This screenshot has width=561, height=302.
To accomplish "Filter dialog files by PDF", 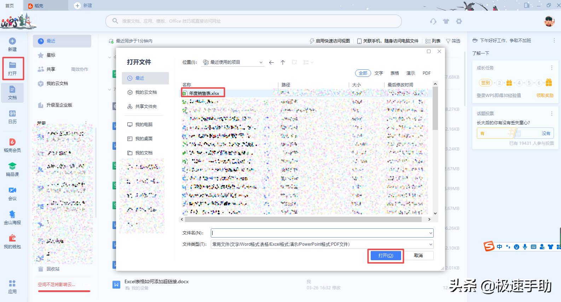I will point(427,73).
